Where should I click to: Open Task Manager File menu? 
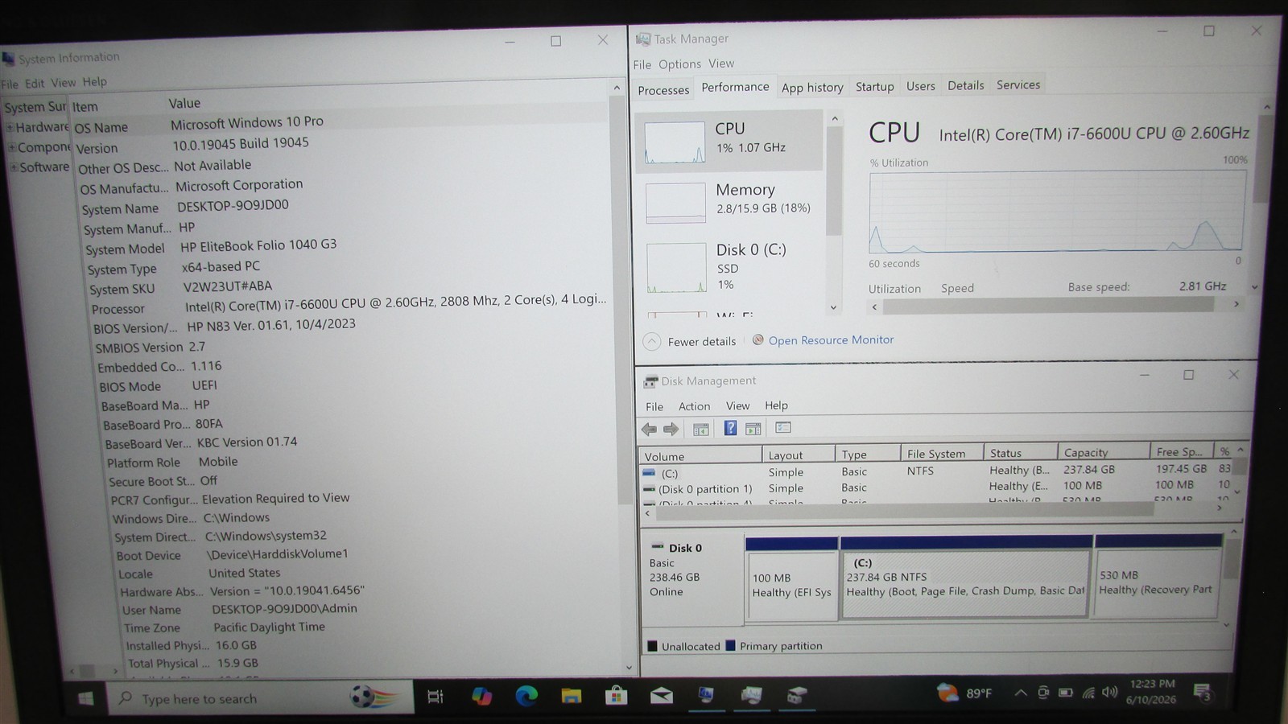(x=642, y=64)
